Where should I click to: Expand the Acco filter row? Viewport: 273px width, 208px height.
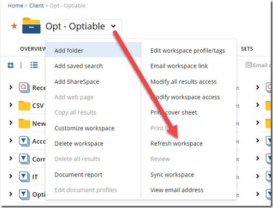(x=11, y=140)
